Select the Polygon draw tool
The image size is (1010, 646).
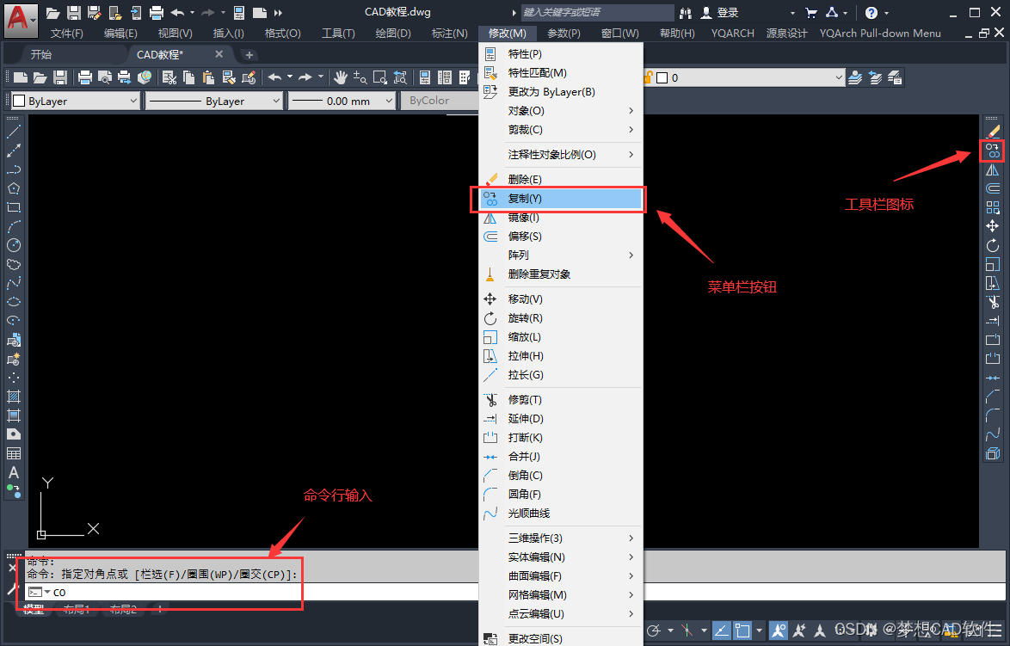[x=14, y=188]
